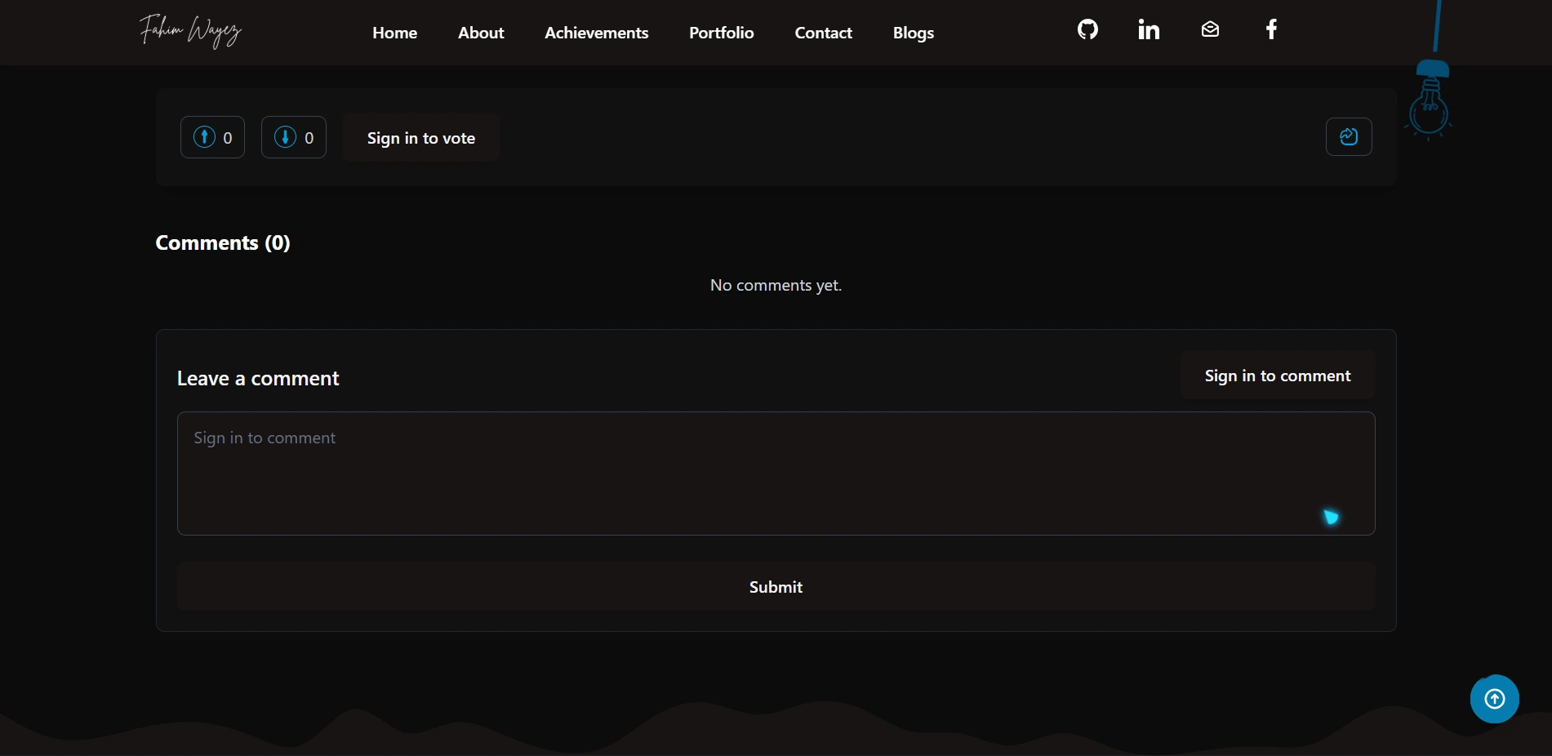Click Sign in to comment
Viewport: 1552px width, 756px height.
click(x=1277, y=376)
